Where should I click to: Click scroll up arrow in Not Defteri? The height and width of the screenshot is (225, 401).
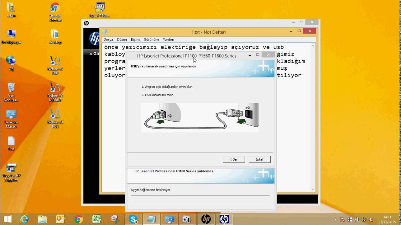313,46
